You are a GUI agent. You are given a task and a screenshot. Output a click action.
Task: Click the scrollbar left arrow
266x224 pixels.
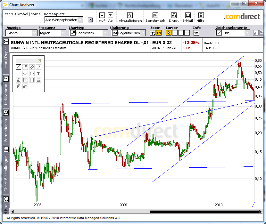(12, 212)
